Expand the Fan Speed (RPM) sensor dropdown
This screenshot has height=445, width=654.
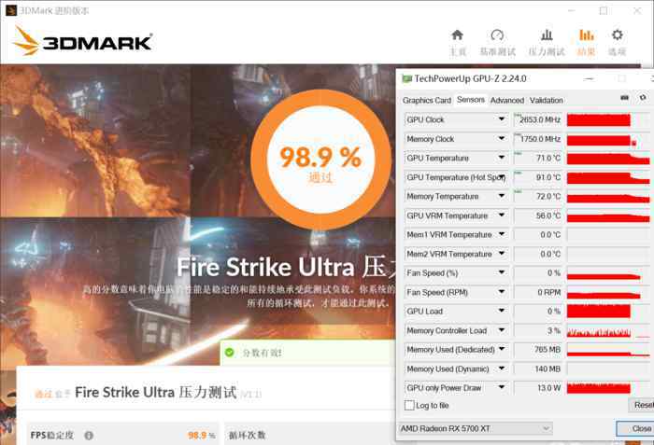(502, 292)
